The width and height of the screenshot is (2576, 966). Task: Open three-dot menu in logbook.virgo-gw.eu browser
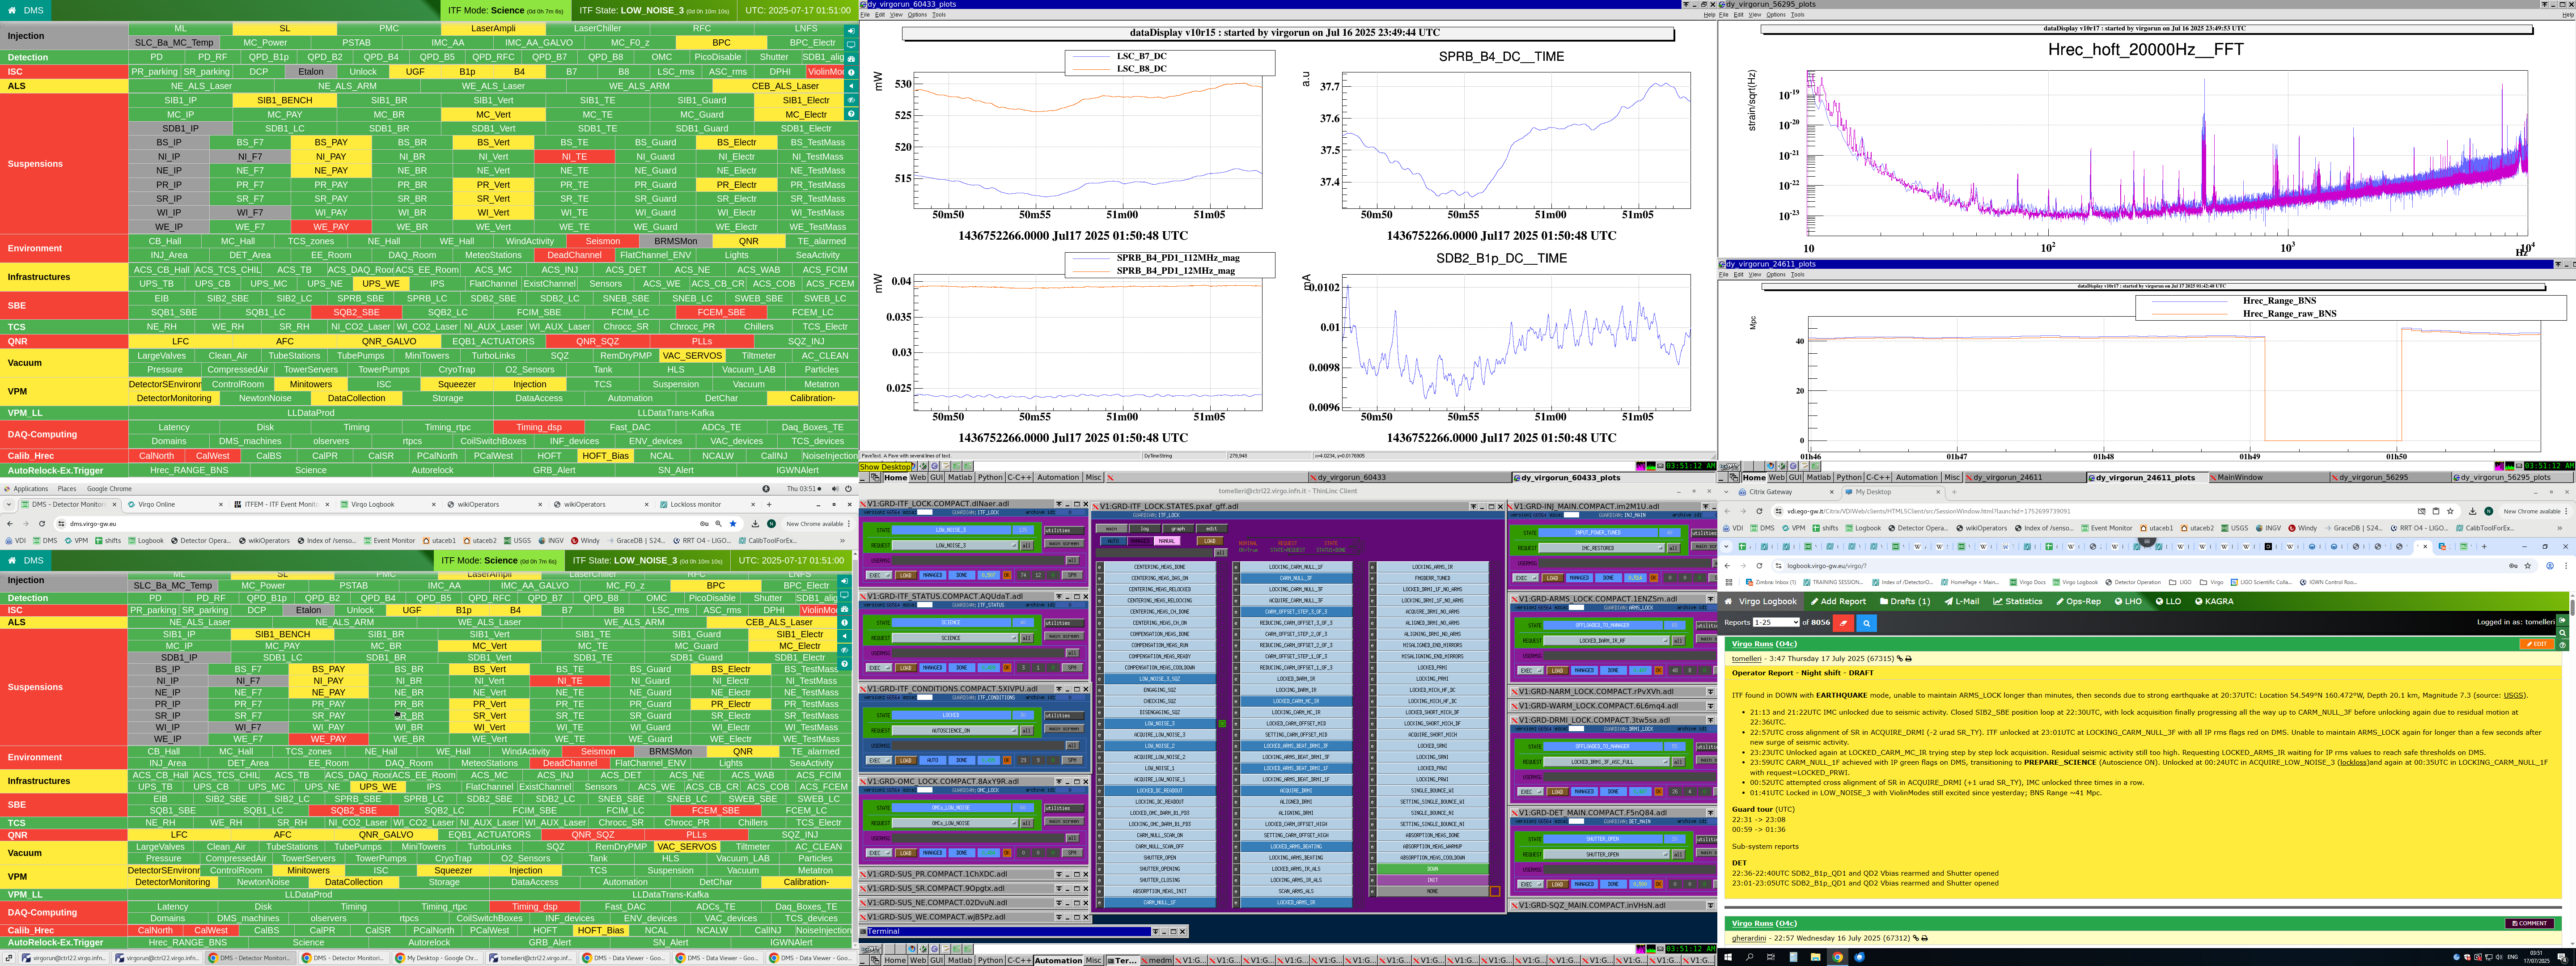pyautogui.click(x=2566, y=566)
